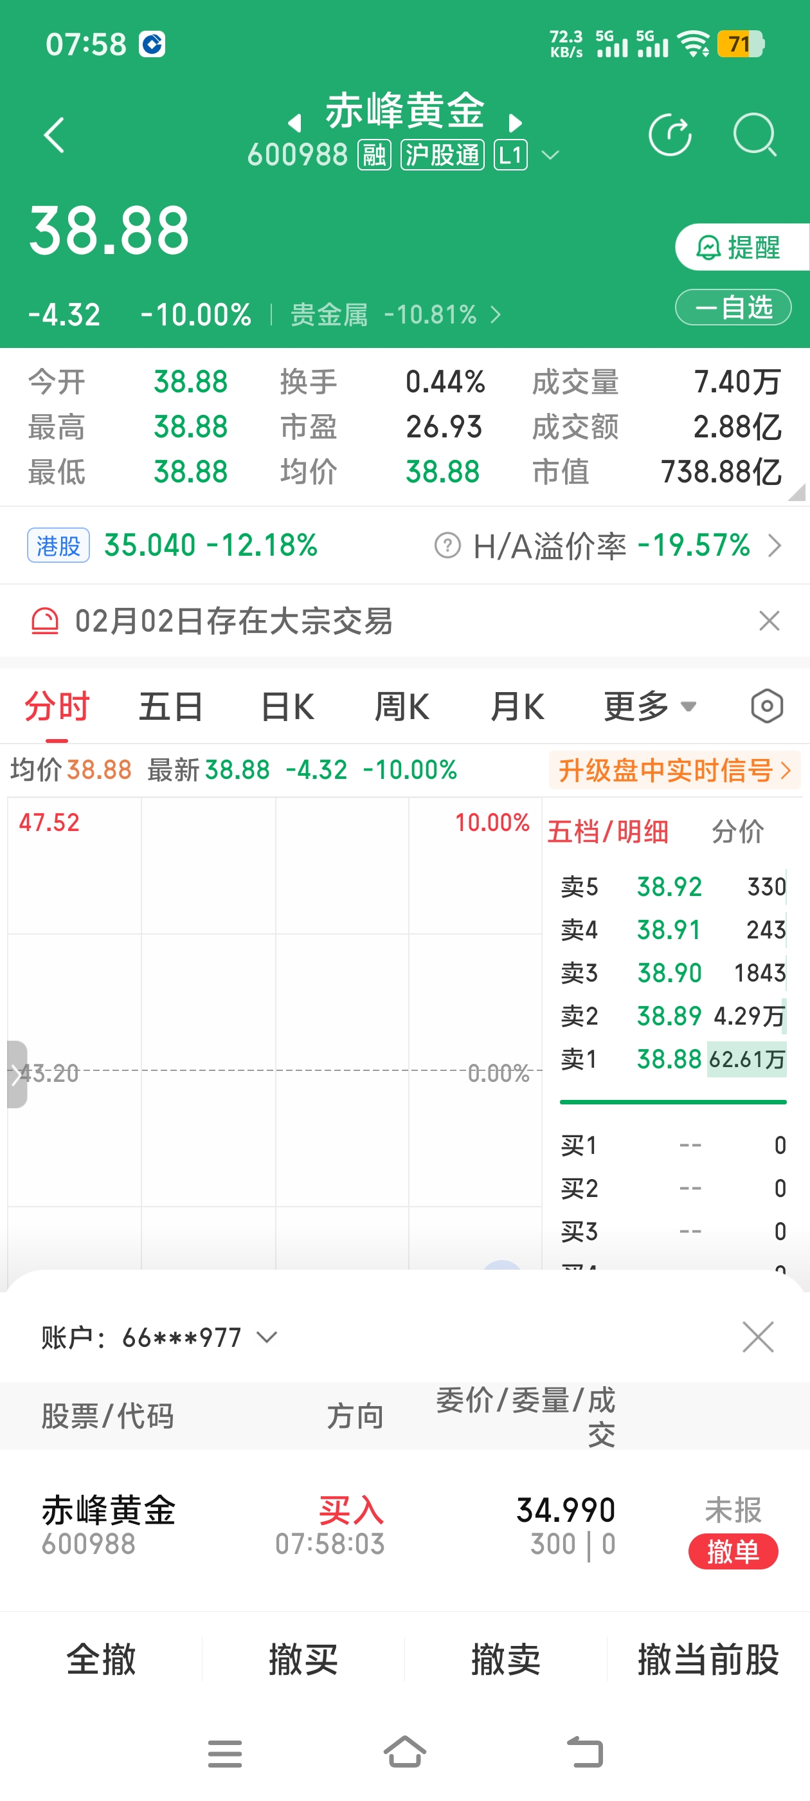Viewport: 810px width, 1801px height.
Task: Open 02月02日存在大宗交易 notice
Action: tap(233, 621)
